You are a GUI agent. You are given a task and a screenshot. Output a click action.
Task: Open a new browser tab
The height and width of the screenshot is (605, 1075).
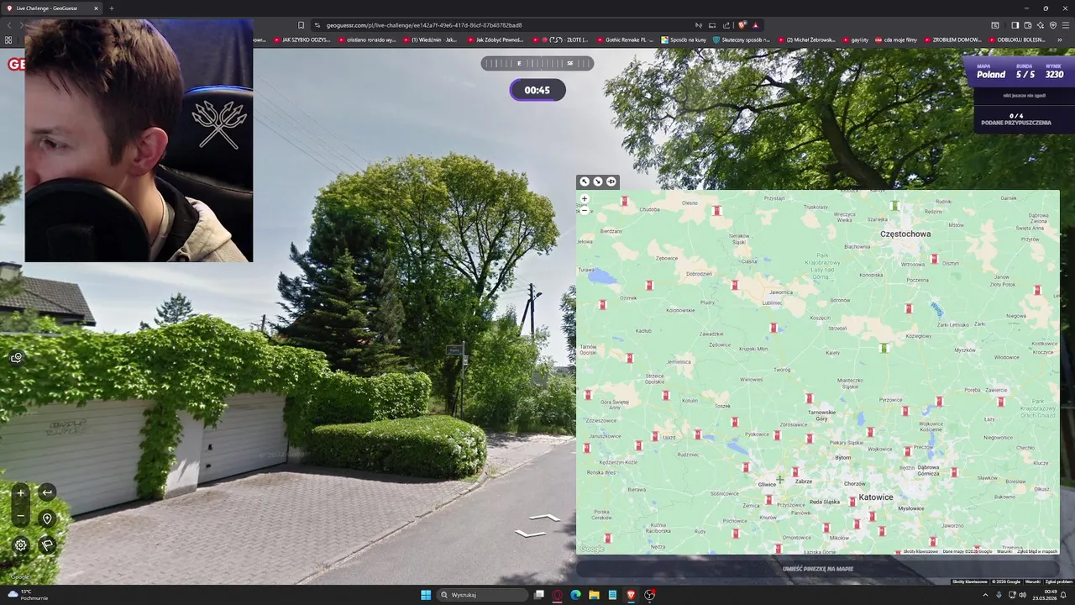coord(112,8)
